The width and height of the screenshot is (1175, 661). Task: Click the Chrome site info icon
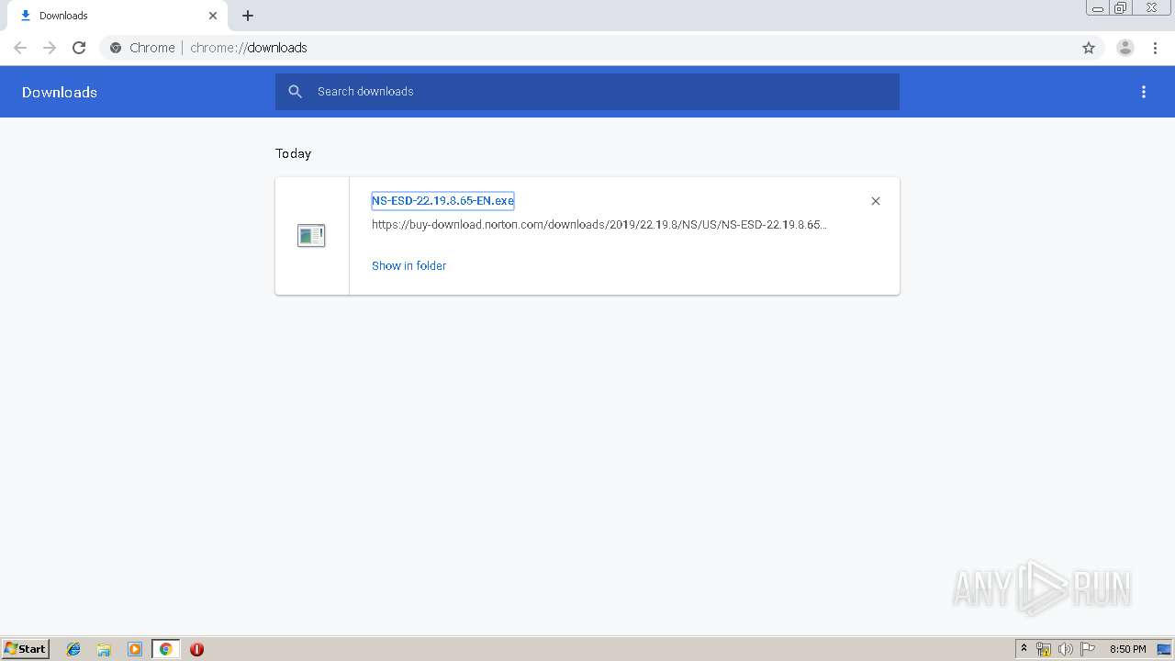pyautogui.click(x=116, y=48)
